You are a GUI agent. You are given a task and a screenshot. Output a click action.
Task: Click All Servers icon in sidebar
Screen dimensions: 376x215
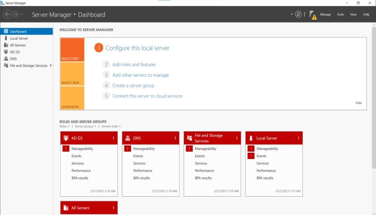[6, 45]
